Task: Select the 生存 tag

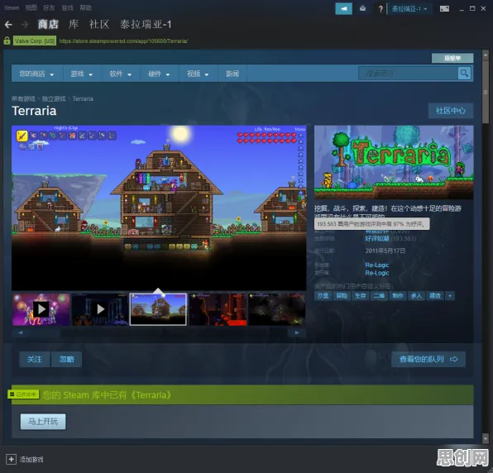Action: [361, 296]
